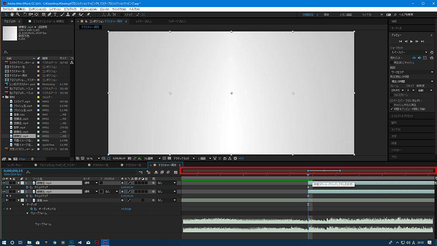Click the Play button in Preview panel
The image size is (437, 246).
pyautogui.click(x=412, y=41)
